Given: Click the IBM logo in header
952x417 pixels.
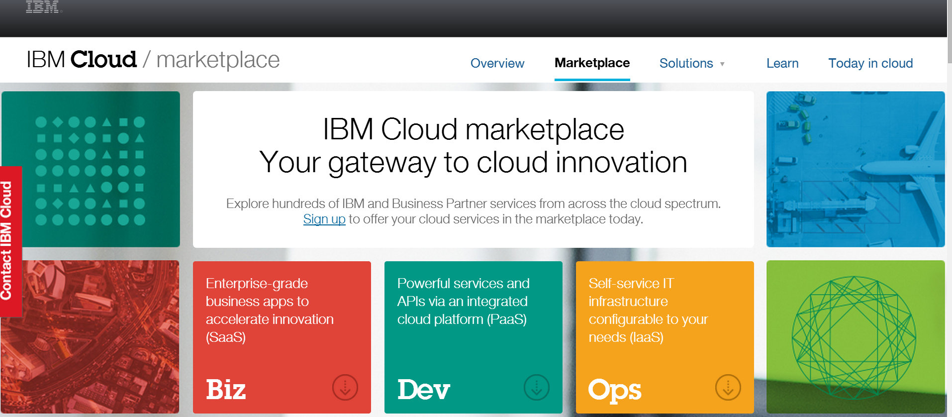Looking at the screenshot, I should pyautogui.click(x=43, y=6).
